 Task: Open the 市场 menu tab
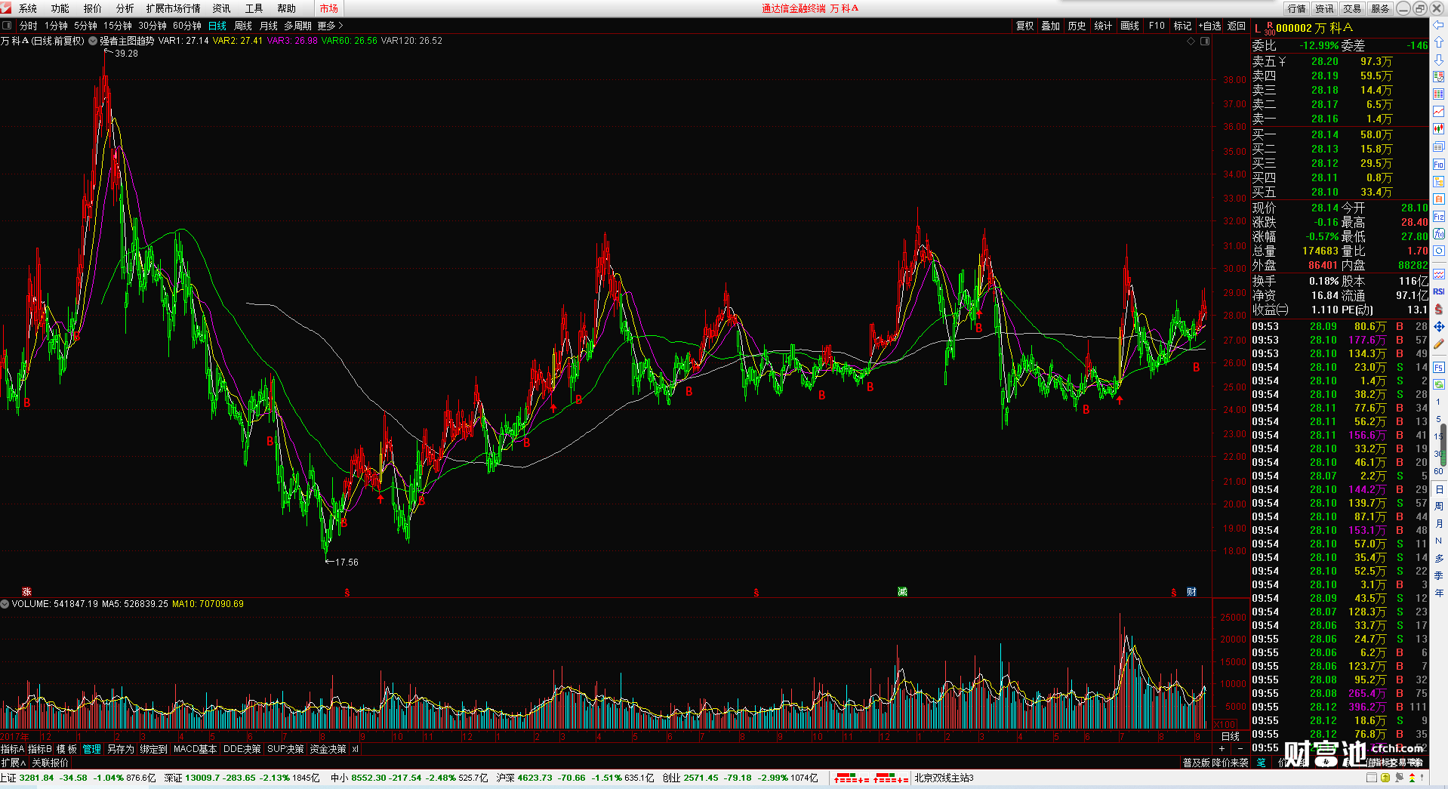click(329, 8)
